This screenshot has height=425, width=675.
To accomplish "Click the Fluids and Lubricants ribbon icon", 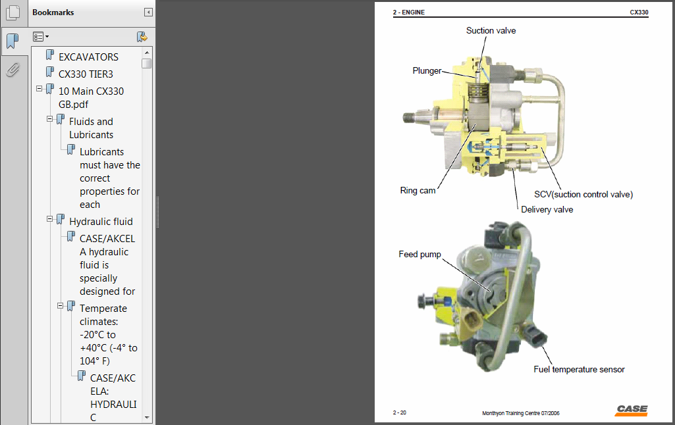I will pos(61,119).
